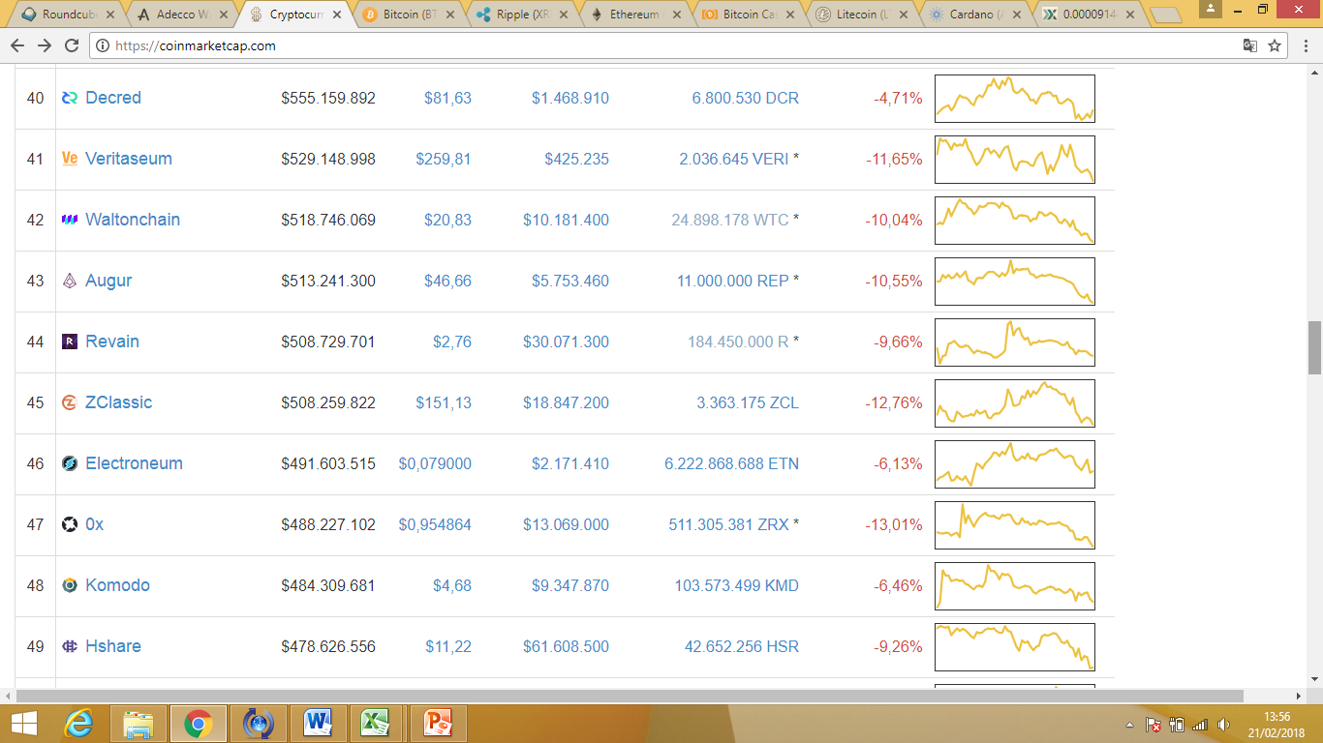Screen dimensions: 1323x743
Task: Open the Decred coin page link
Action: coord(113,98)
